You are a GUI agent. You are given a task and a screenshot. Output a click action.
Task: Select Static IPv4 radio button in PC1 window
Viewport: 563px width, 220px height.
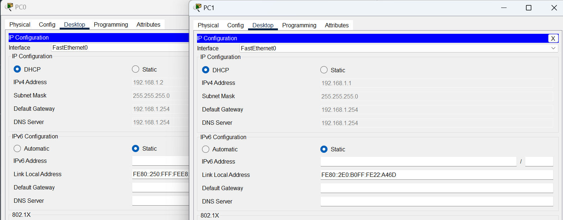pos(324,70)
